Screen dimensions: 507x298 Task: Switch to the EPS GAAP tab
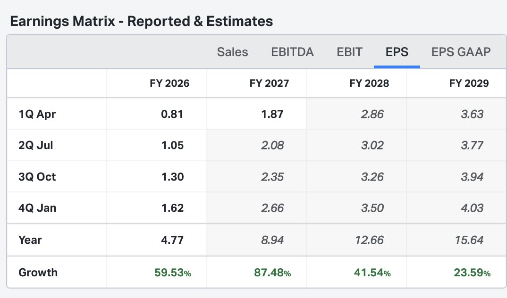point(461,52)
